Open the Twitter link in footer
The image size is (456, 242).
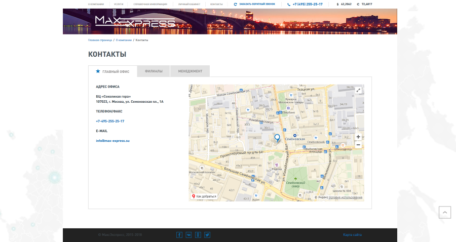tap(207, 235)
